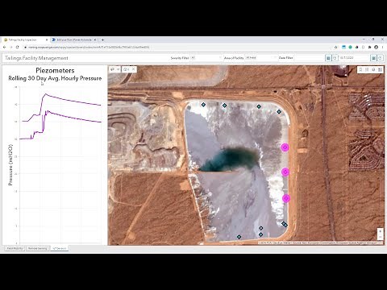Go back in the browser
The width and height of the screenshot is (387, 290).
pyautogui.click(x=5, y=47)
